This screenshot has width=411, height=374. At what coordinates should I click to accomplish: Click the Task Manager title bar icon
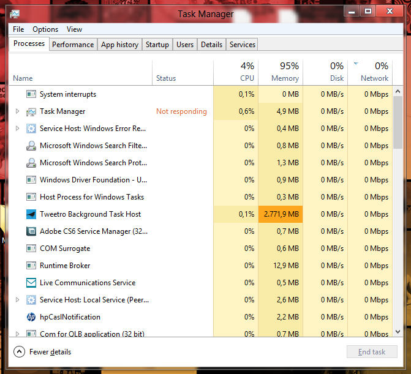(15, 14)
